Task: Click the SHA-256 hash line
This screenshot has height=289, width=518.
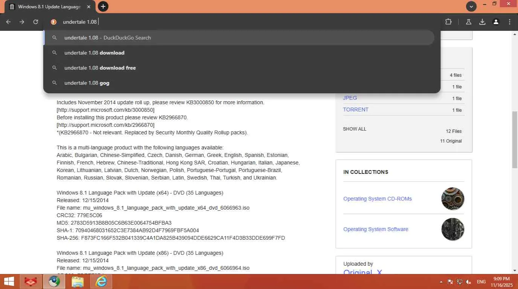Action: (171, 238)
